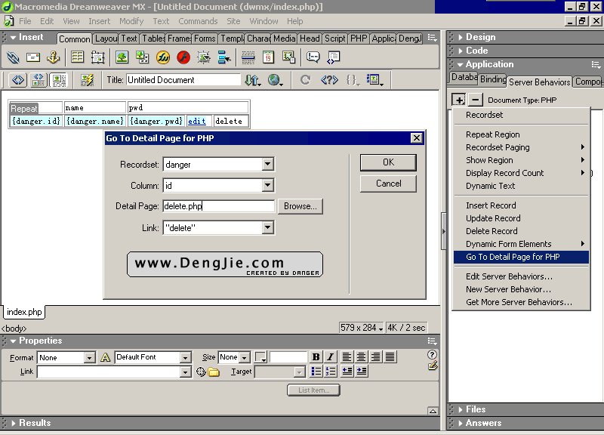The width and height of the screenshot is (604, 435).
Task: Open the Recordset dropdown showing danger
Action: click(268, 165)
